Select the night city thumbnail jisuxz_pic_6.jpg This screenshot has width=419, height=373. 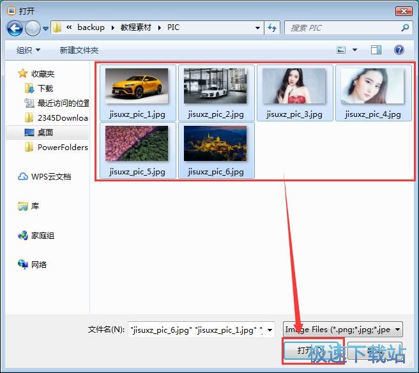215,144
